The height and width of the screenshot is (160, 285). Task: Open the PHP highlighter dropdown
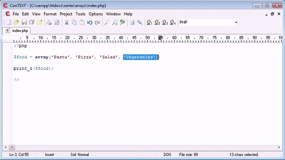(236, 23)
